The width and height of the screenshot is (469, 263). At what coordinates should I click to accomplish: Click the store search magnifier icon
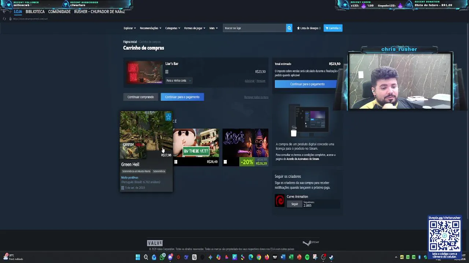[x=289, y=28]
